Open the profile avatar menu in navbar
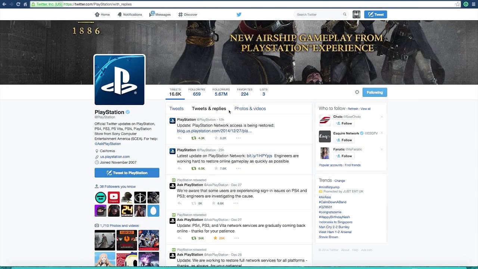This screenshot has width=478, height=269. 356,15
